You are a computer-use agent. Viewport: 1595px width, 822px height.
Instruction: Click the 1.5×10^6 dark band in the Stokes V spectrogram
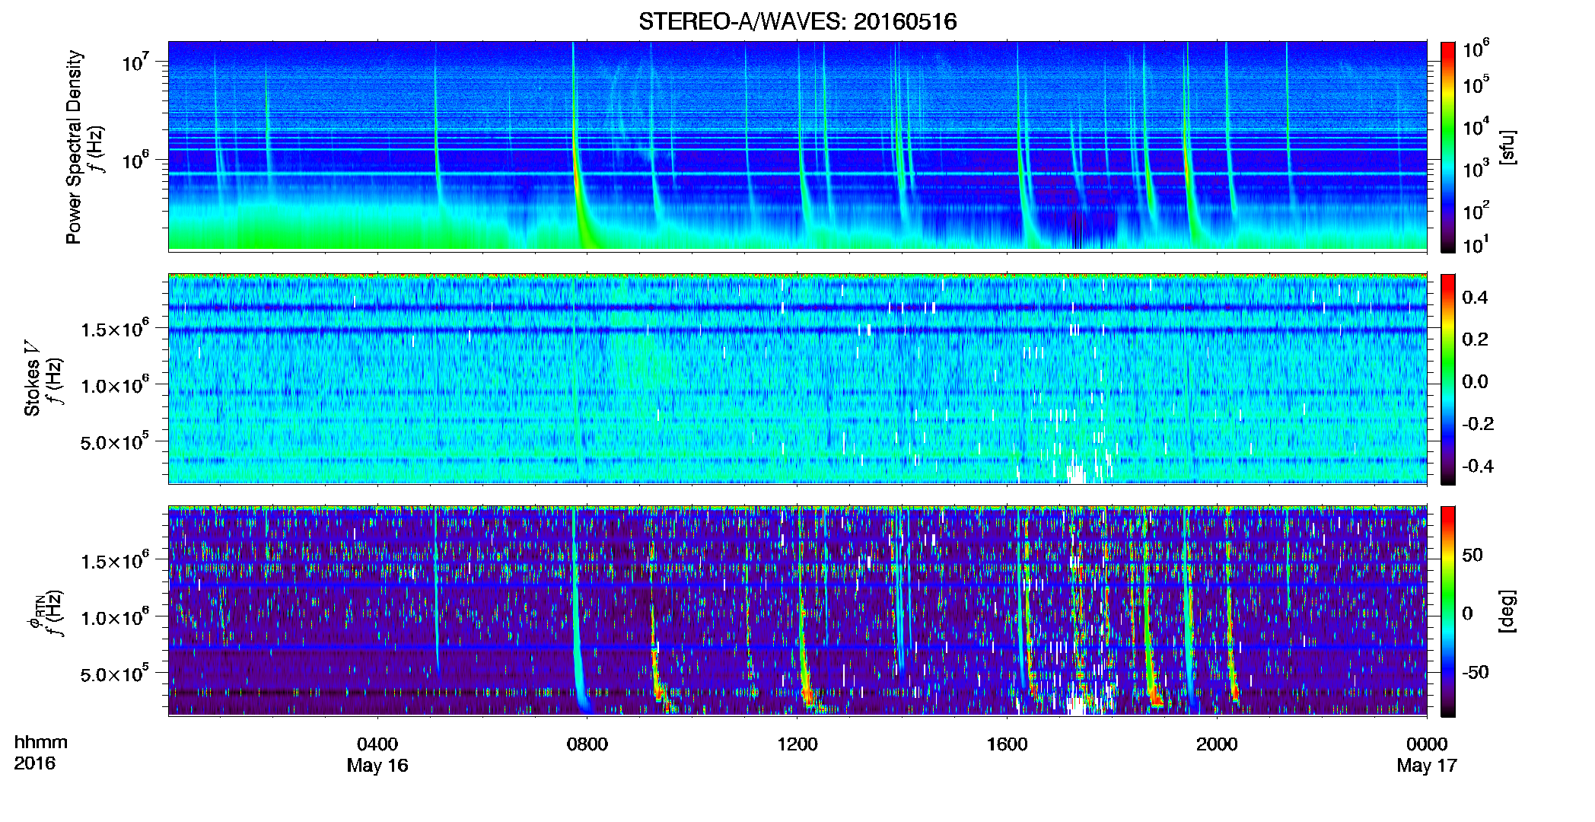click(797, 330)
